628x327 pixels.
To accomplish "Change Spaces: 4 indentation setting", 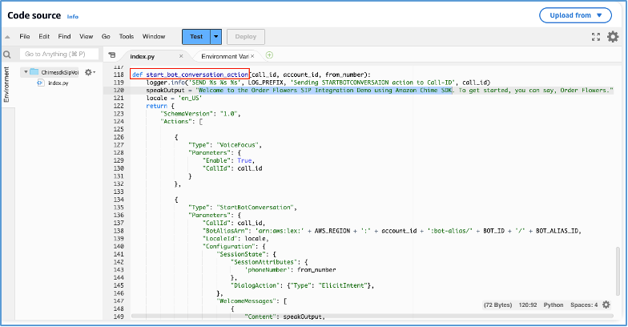I will tap(584, 305).
